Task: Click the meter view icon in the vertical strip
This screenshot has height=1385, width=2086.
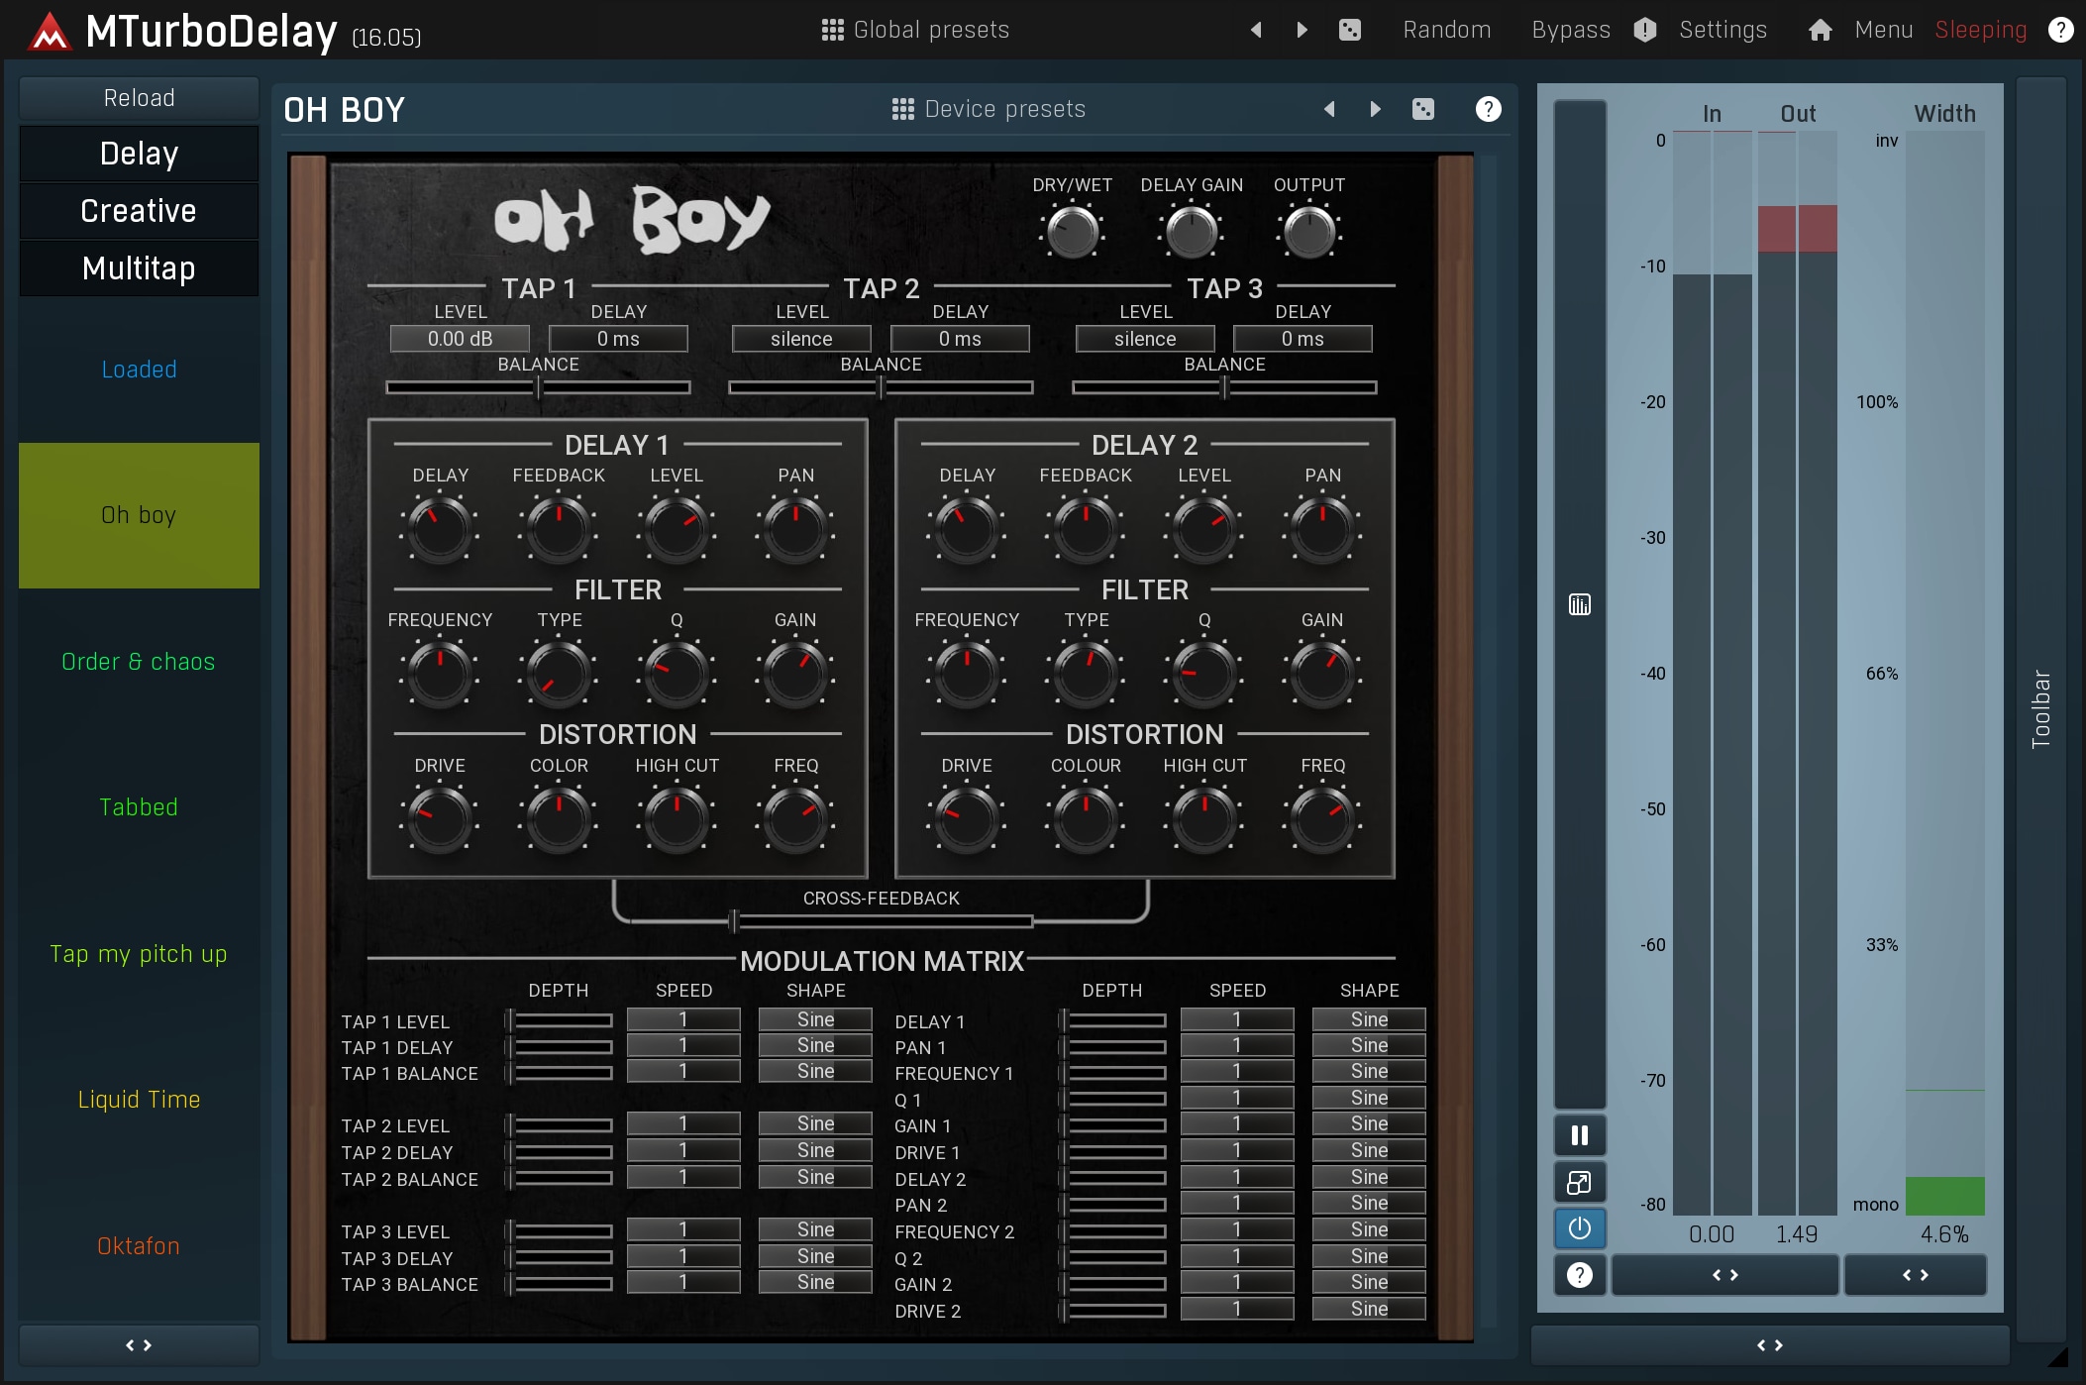Action: (1580, 604)
